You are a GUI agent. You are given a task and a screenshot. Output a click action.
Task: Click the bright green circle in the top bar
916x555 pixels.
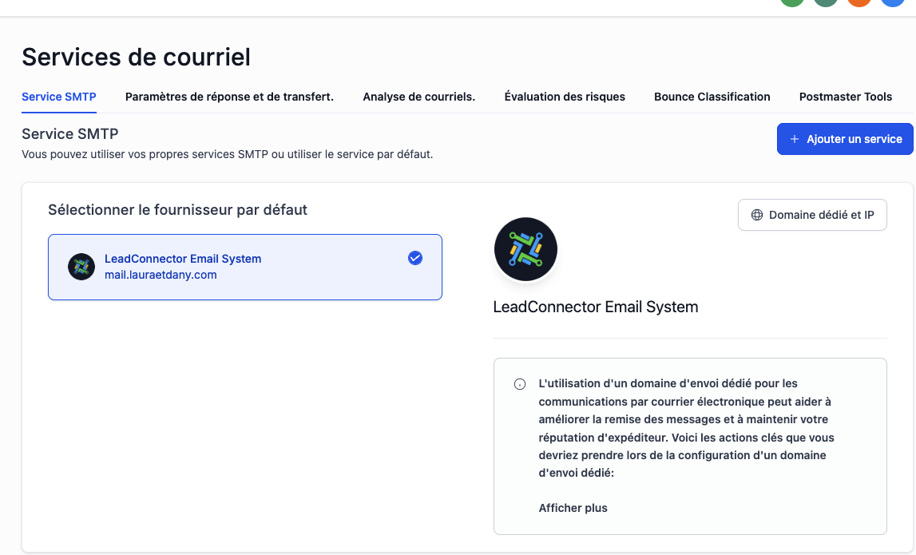[792, 2]
